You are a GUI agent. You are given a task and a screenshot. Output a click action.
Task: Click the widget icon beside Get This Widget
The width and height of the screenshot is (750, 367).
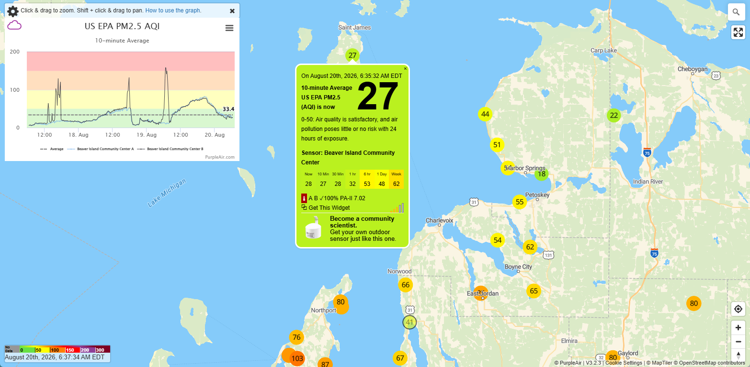[x=304, y=207]
